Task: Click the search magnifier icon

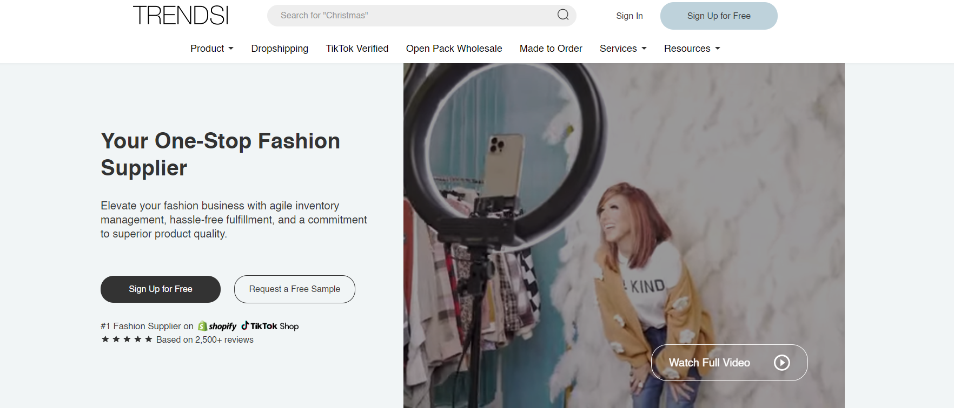Action: [563, 15]
